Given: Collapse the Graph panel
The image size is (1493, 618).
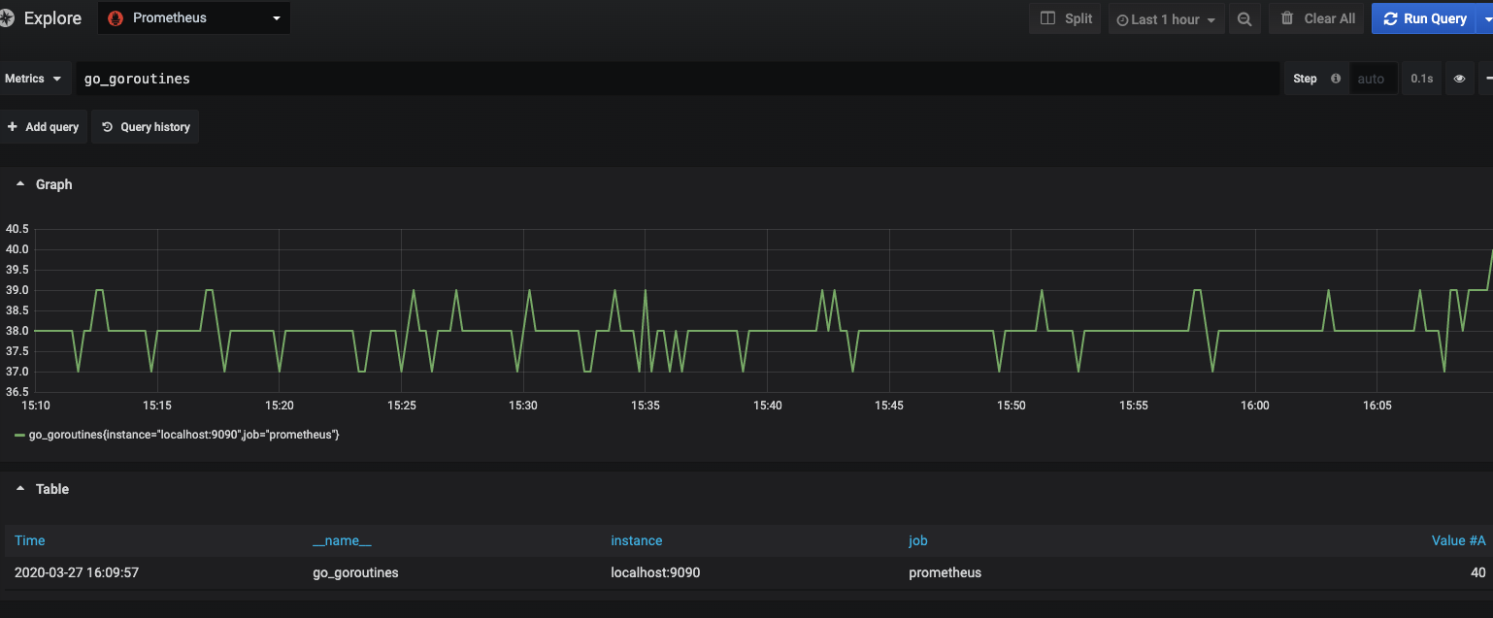Looking at the screenshot, I should tap(44, 184).
